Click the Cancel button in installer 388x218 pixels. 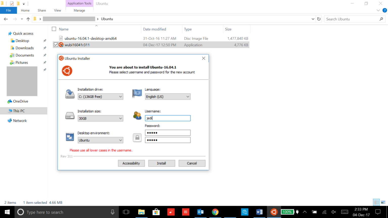pos(192,163)
